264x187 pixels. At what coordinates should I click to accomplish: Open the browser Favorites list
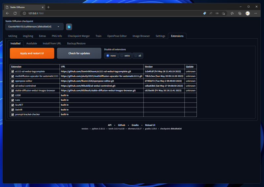[232, 14]
